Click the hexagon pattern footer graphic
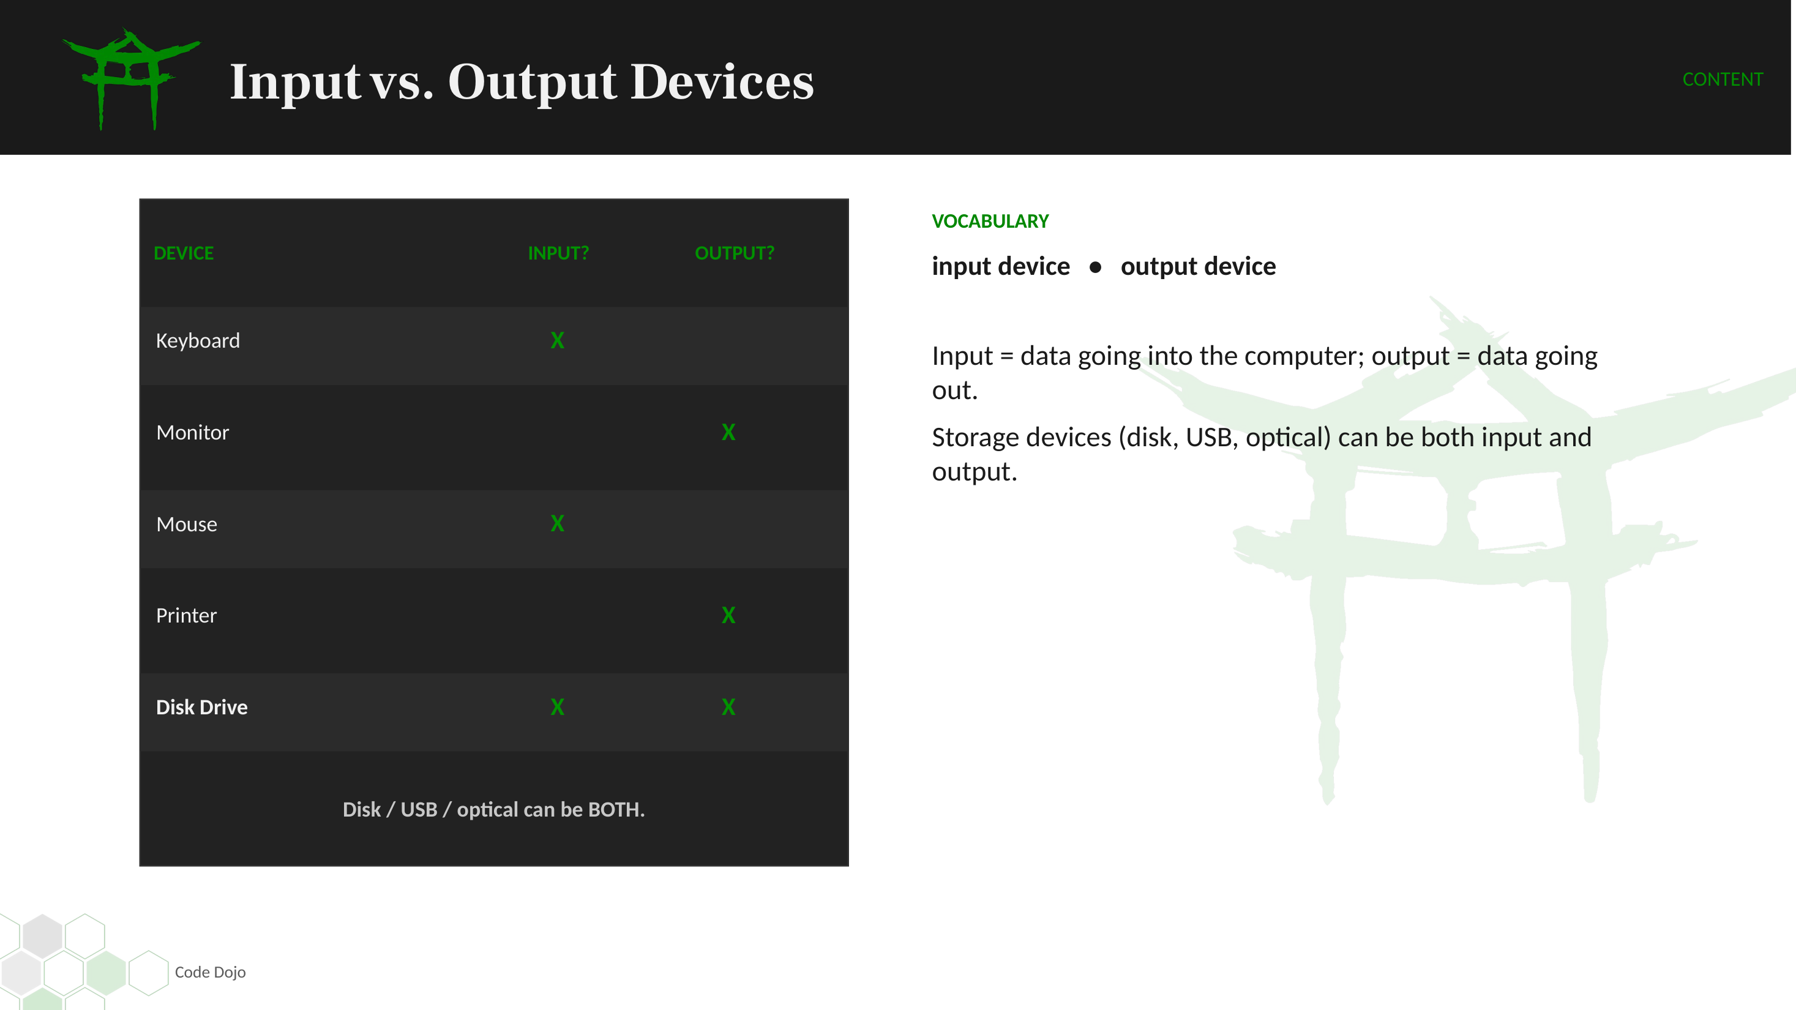The height and width of the screenshot is (1010, 1796). [x=84, y=962]
